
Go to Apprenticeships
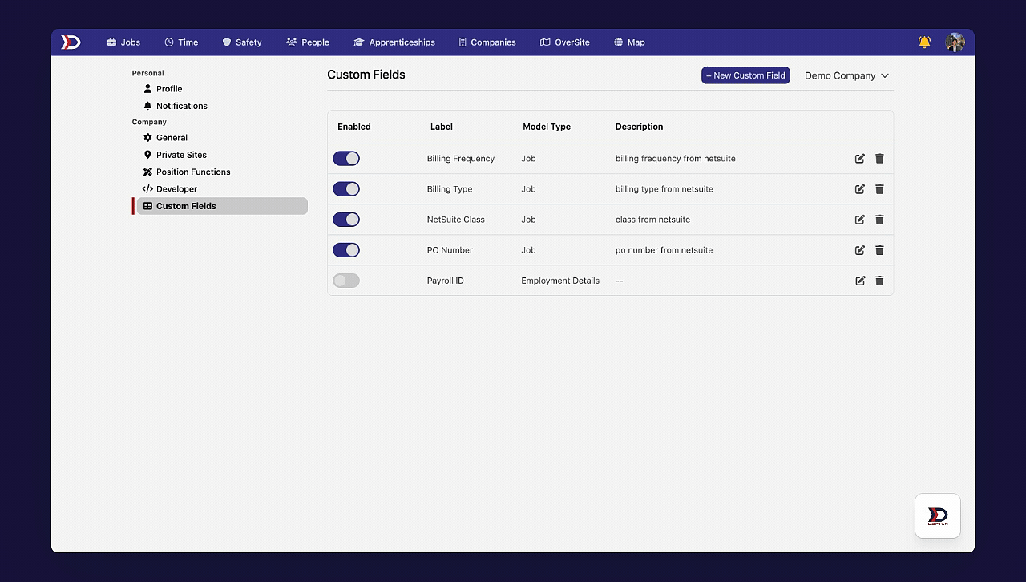pyautogui.click(x=394, y=42)
